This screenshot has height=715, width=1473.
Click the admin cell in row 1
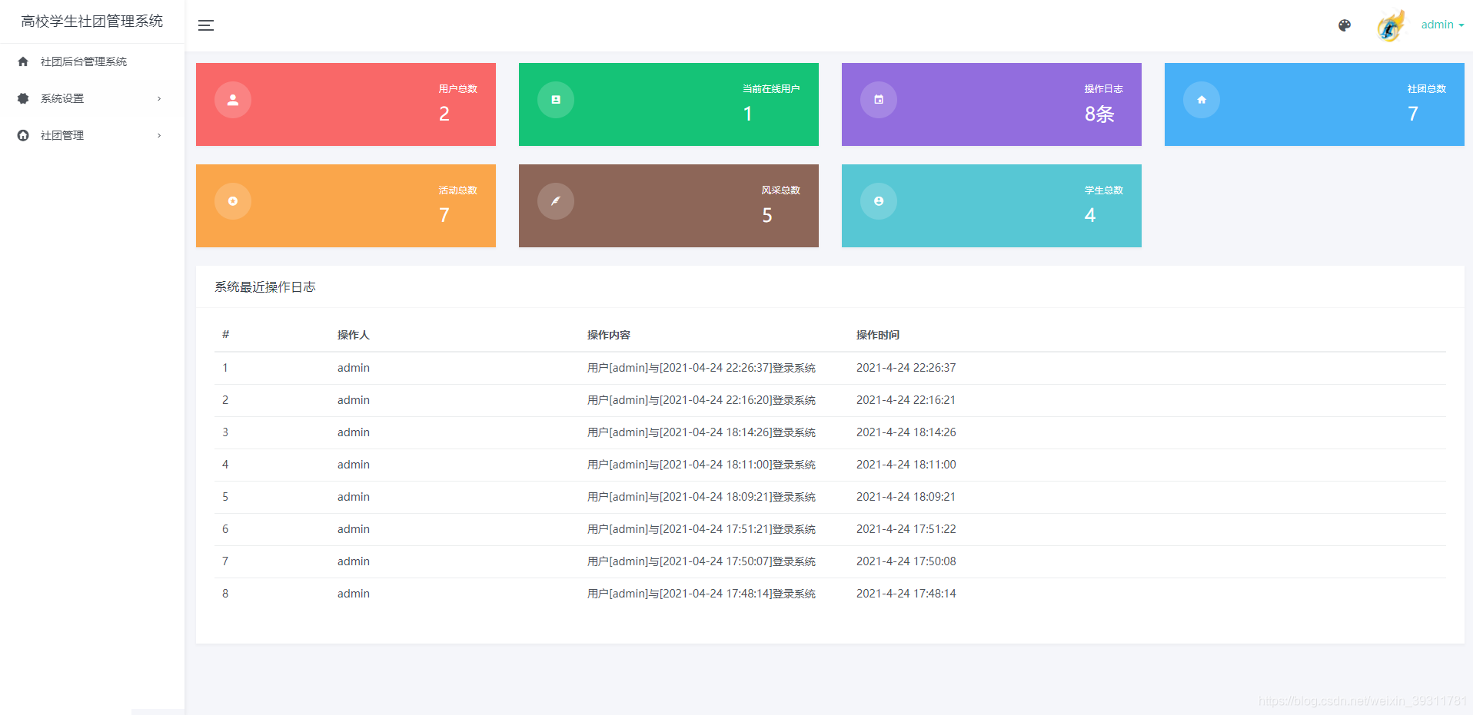[354, 368]
